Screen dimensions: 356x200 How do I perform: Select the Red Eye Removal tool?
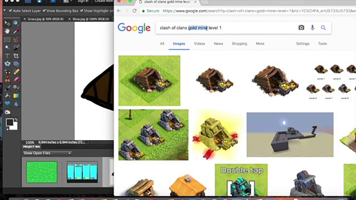coord(8,72)
